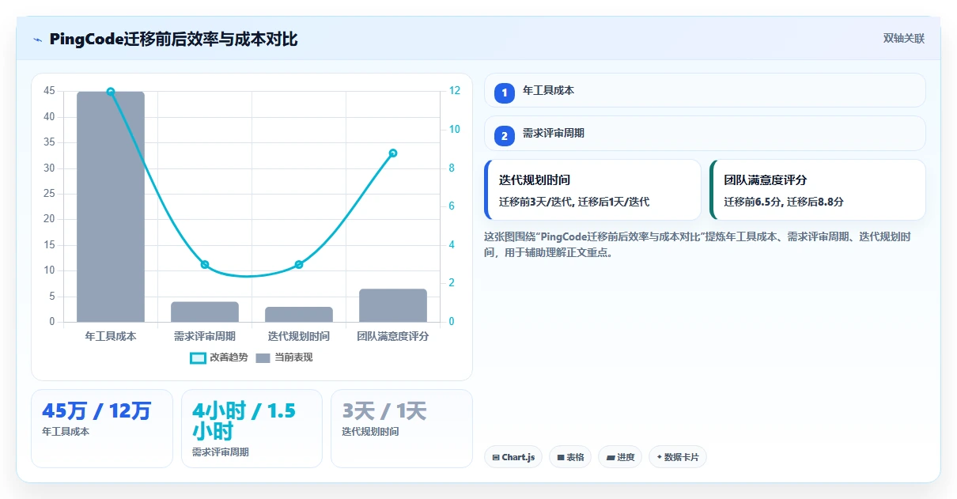Click the title PingCode迁移前后效率与成本对比

click(x=173, y=39)
